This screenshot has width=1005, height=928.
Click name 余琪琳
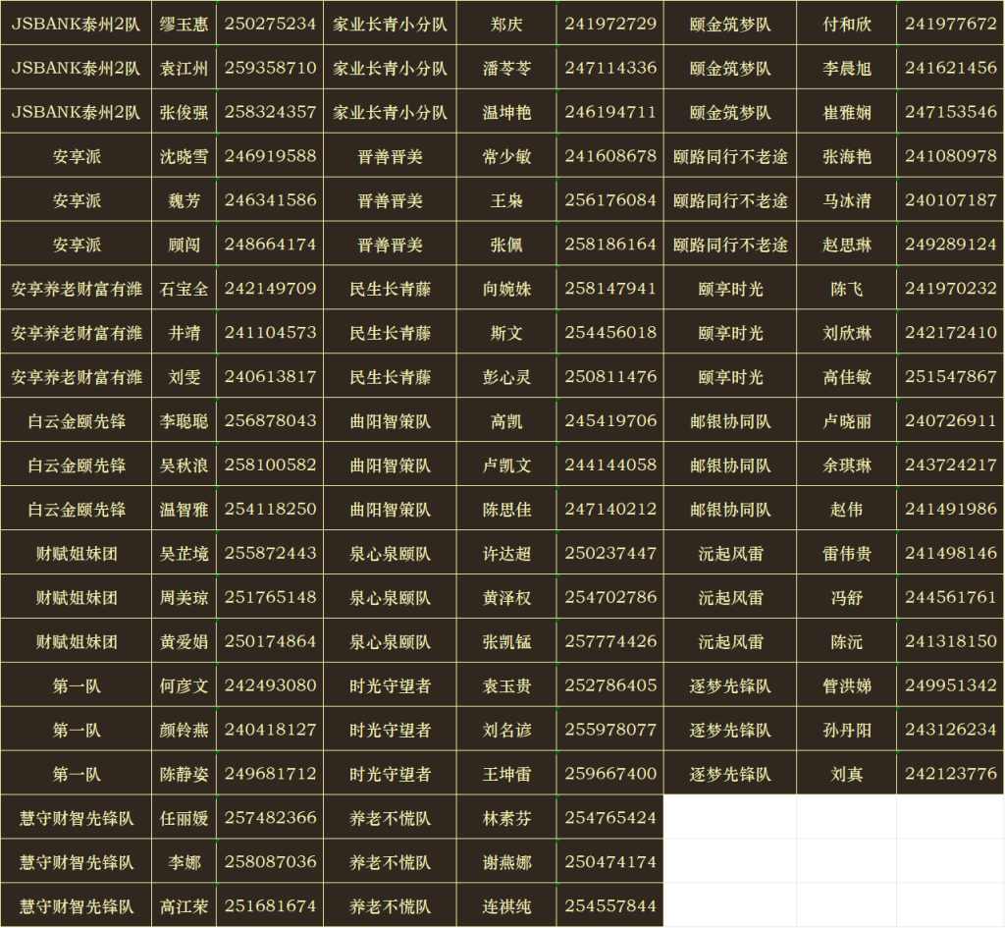point(846,464)
